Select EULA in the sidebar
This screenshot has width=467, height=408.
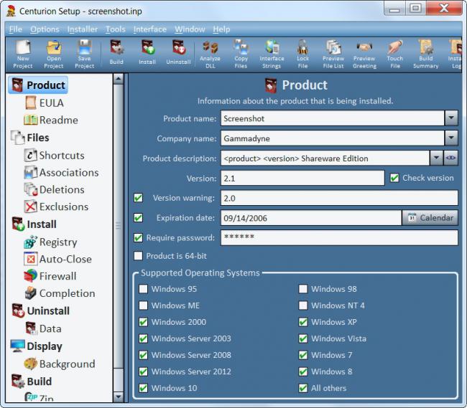coord(45,103)
